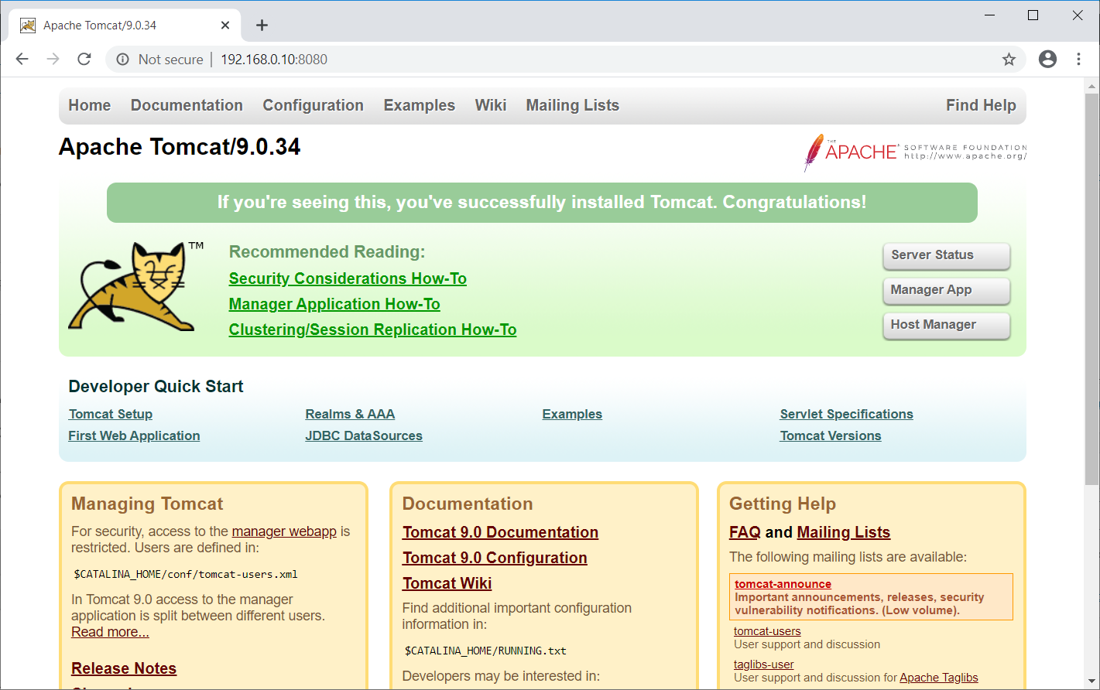Image resolution: width=1100 pixels, height=690 pixels.
Task: Open the tomcat-announce mailing list link
Action: tap(783, 584)
